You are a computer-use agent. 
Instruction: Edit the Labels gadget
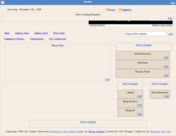coord(140,96)
